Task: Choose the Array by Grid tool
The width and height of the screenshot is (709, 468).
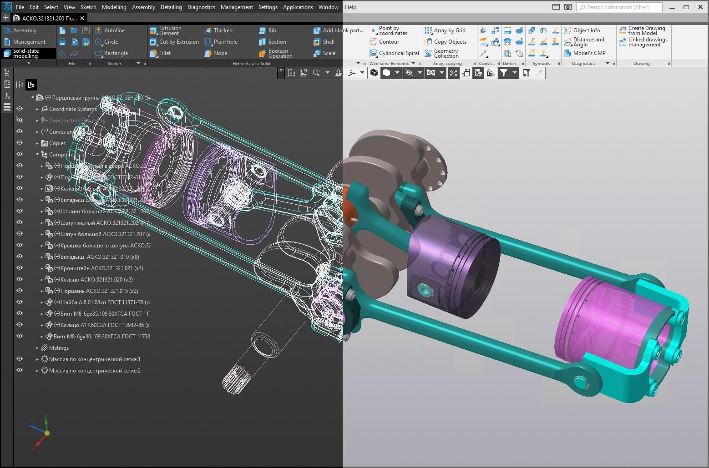Action: [445, 30]
